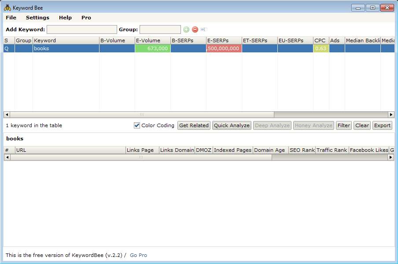
Task: Click into the Add Keyword text field
Action: [x=82, y=29]
